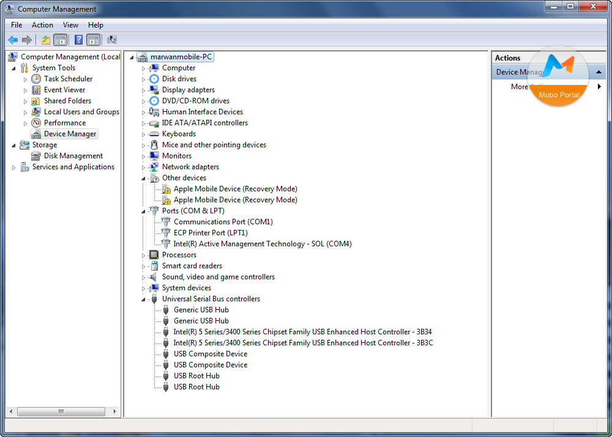Screen dimensions: 612x437
Task: Open the Action menu
Action: 42,25
